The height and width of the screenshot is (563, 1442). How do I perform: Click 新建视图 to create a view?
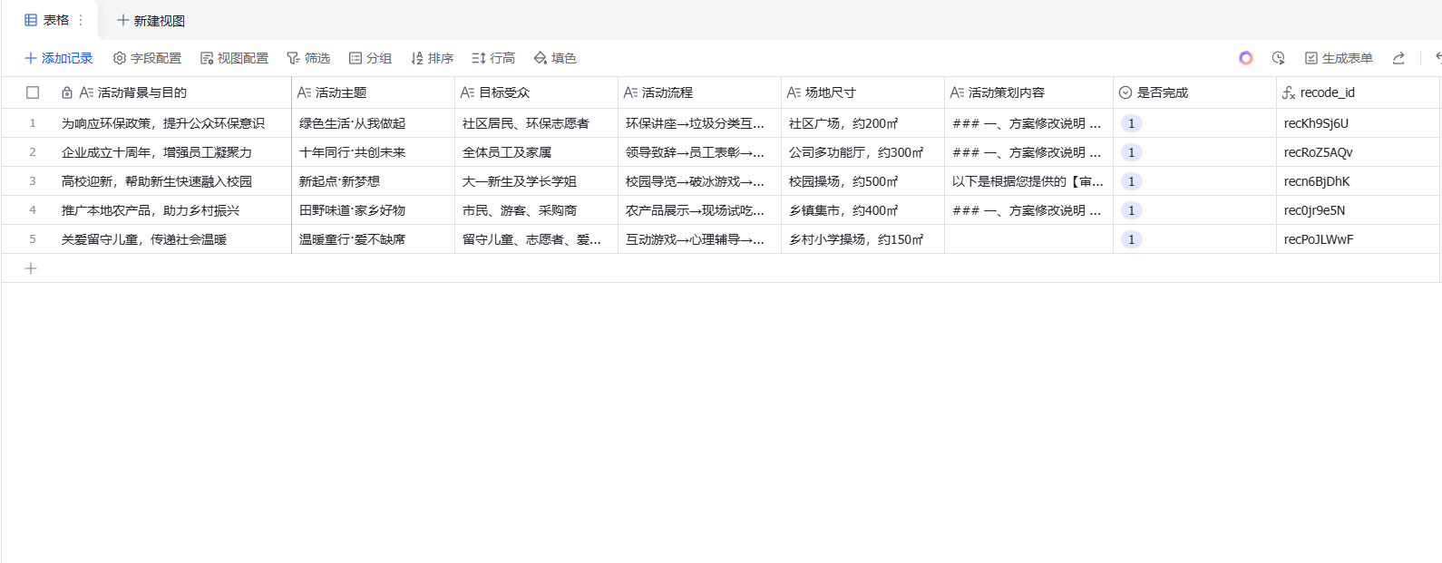151,20
